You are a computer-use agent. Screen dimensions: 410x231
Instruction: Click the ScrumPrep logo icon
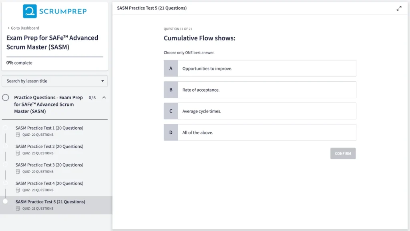[x=30, y=11]
